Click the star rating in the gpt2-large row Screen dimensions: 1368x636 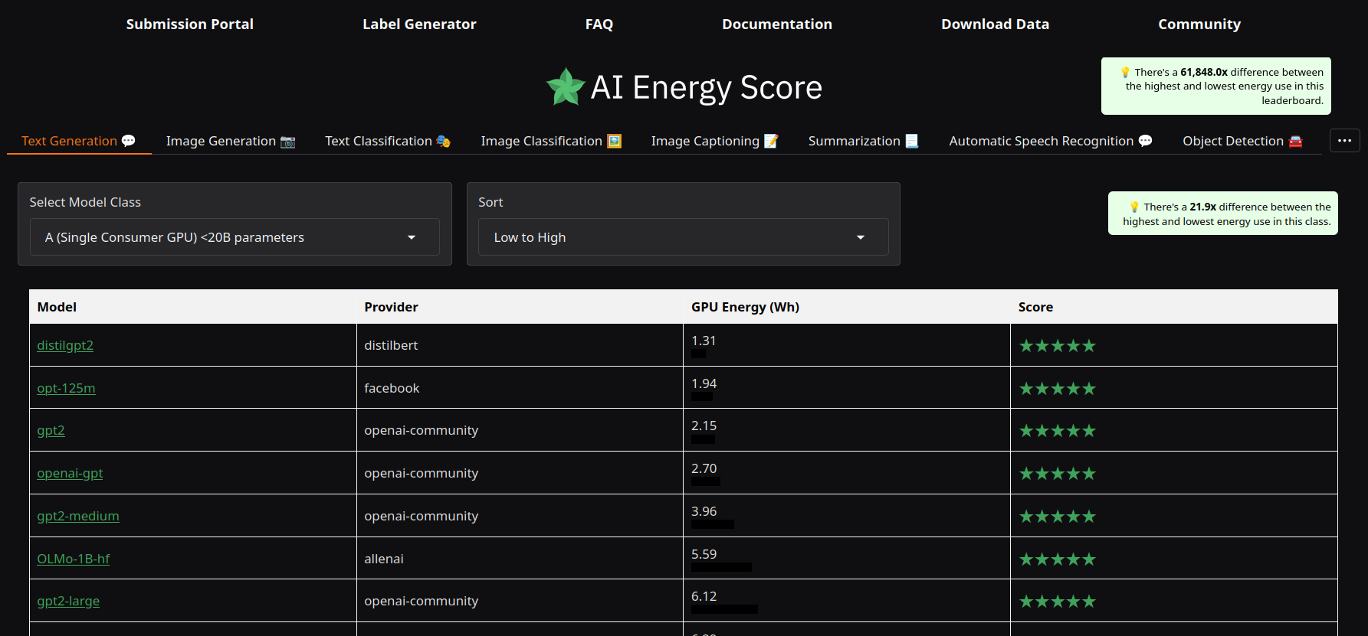[1057, 602]
